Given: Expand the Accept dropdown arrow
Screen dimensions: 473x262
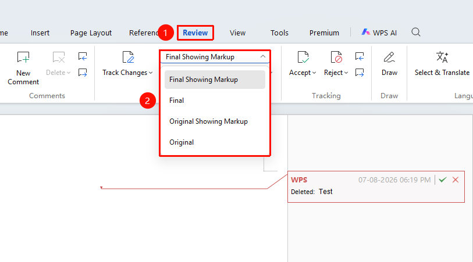Looking at the screenshot, I should pos(314,73).
